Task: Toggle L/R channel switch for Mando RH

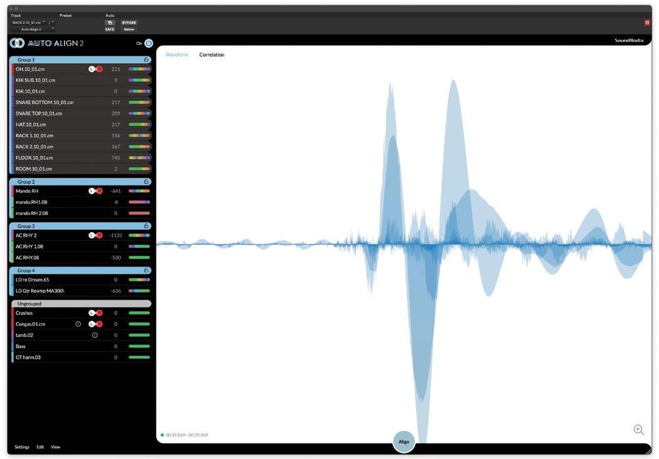Action: pos(95,191)
